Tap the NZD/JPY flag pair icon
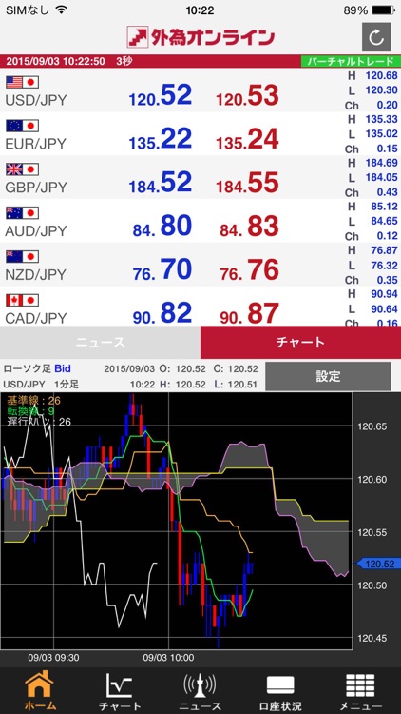The width and height of the screenshot is (401, 714). point(22,257)
